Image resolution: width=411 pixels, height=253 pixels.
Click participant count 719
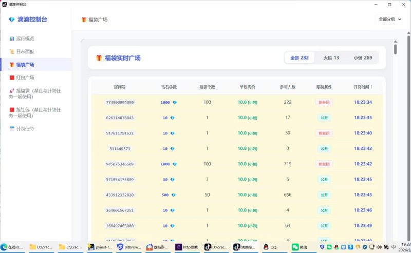coord(288,164)
